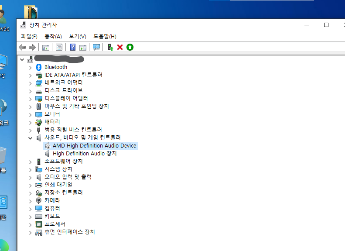Collapse the 사운드, 비디오 및 게임 컨트롤러 category

coord(31,138)
